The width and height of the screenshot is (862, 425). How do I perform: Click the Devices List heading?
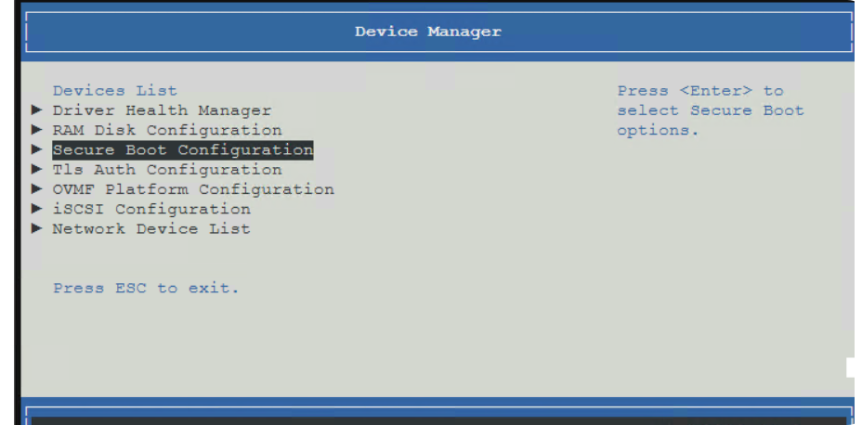pyautogui.click(x=115, y=91)
